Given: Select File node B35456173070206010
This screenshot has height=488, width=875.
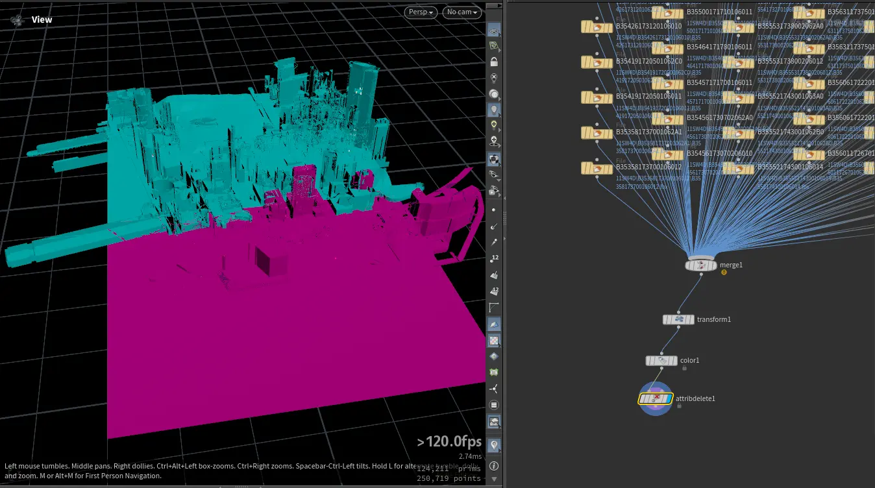Looking at the screenshot, I should (x=668, y=154).
